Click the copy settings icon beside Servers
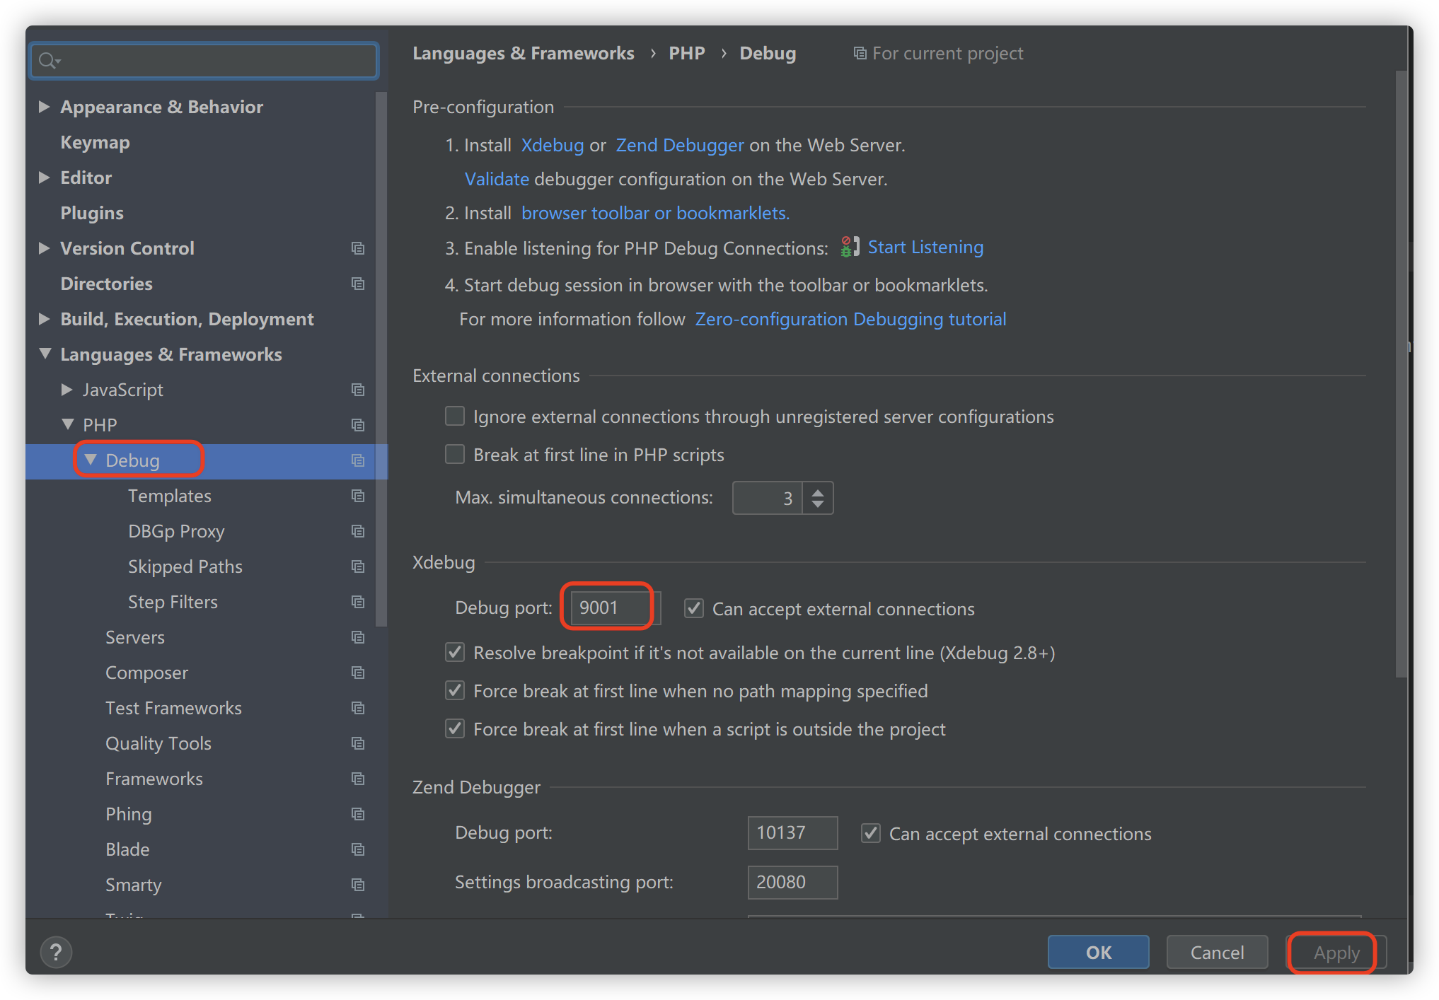Screen dimensions: 1439x1000 pyautogui.click(x=357, y=637)
